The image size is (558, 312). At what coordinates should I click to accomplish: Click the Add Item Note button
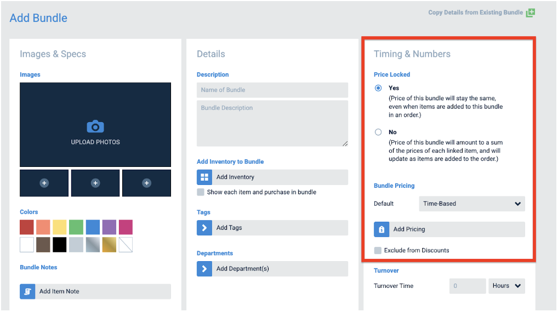pos(95,291)
